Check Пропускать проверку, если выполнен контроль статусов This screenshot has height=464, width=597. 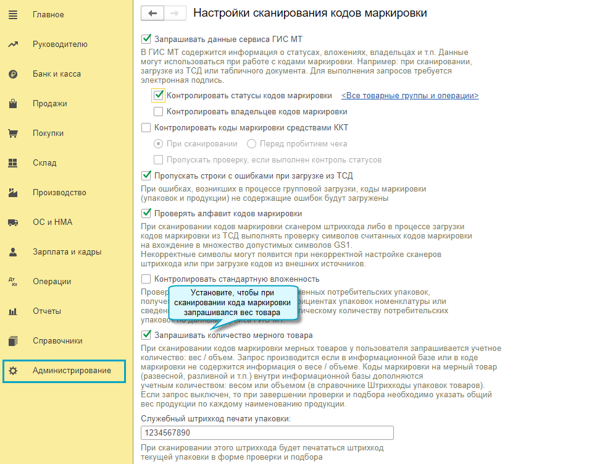[159, 160]
